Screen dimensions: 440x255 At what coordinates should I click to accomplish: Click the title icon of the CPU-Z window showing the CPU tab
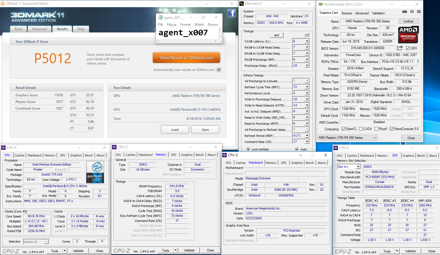[x=3, y=148]
